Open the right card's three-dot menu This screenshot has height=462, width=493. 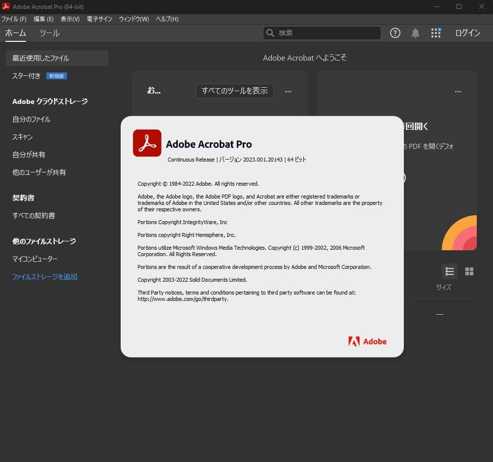pyautogui.click(x=458, y=92)
